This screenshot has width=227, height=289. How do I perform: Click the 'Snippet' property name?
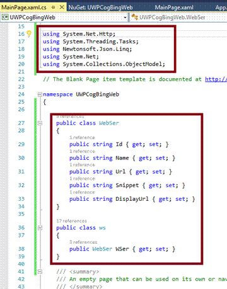pos(127,185)
